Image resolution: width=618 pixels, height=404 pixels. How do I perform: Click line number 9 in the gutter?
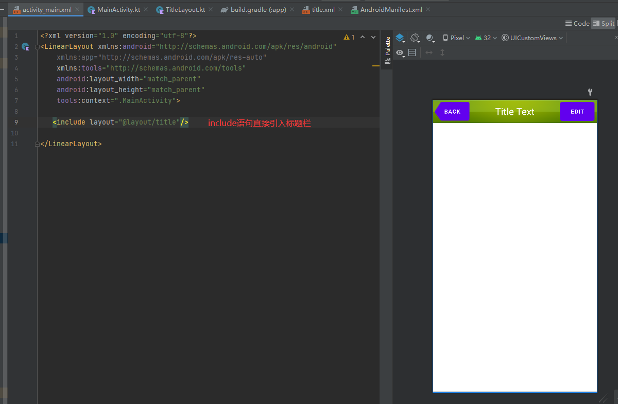click(16, 122)
